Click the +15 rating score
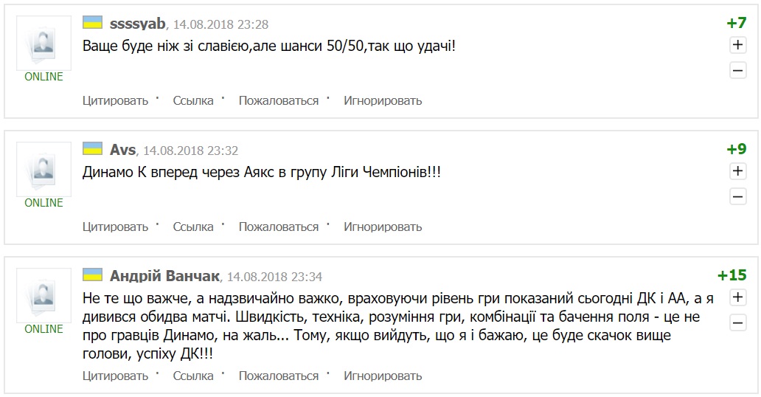 click(732, 275)
